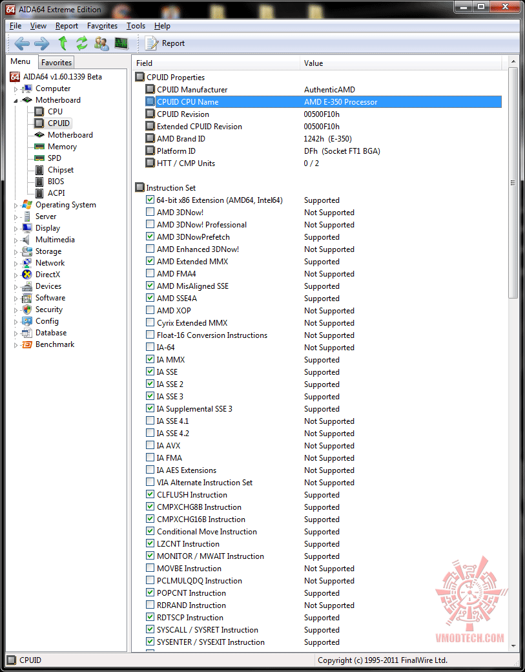
Task: Toggle the AMD FMA4 checkbox
Action: 150,273
